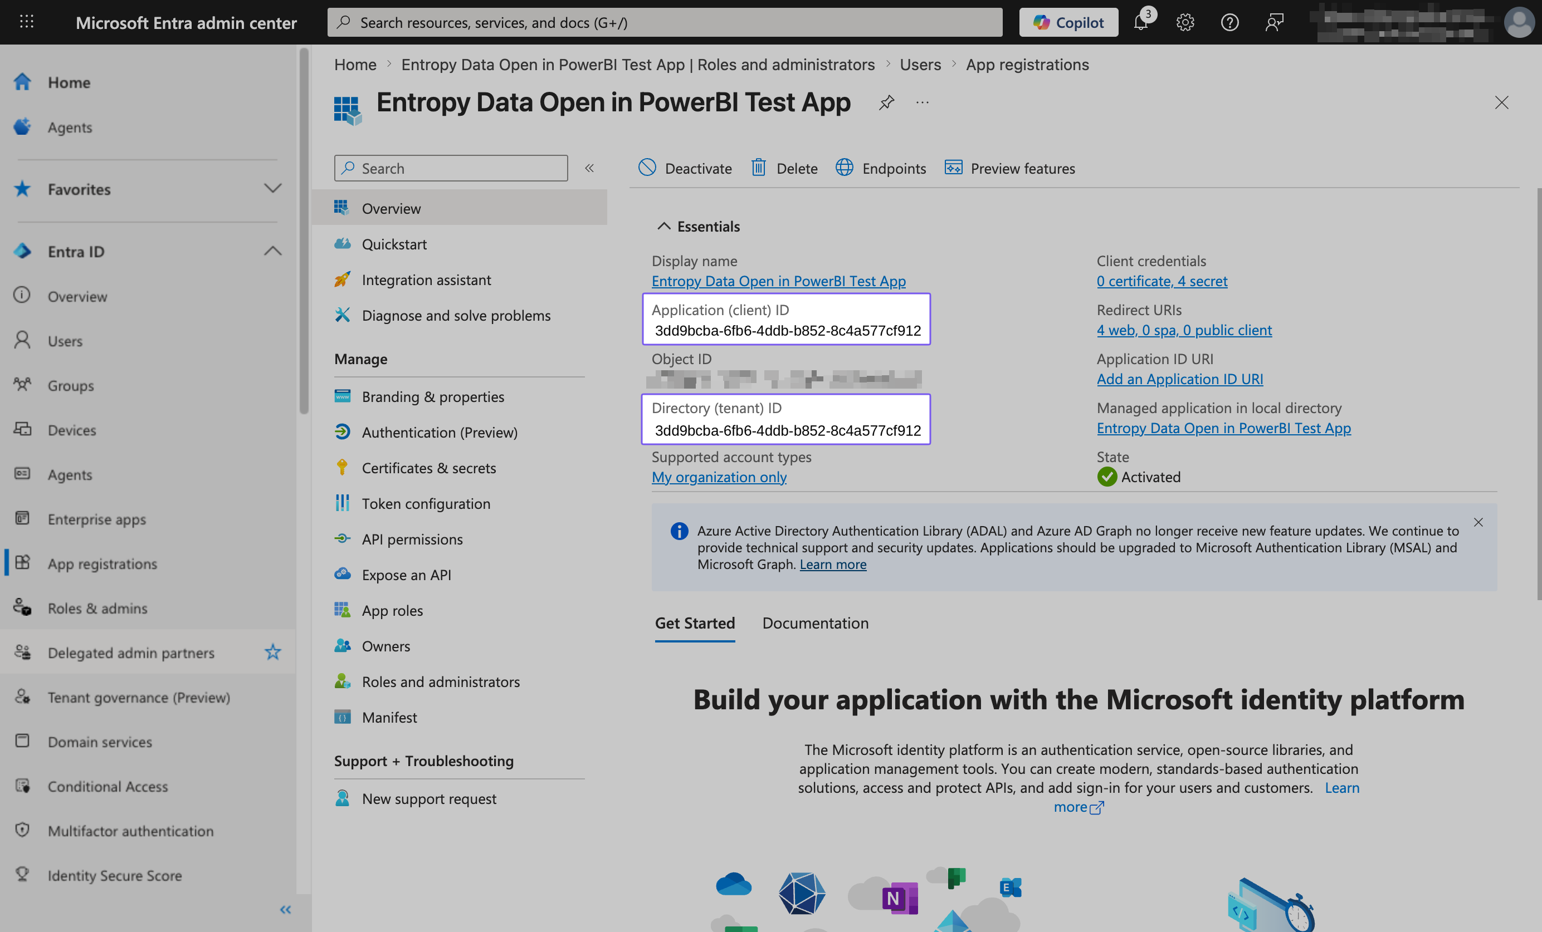The image size is (1542, 932).
Task: Go to Home in left sidebar
Action: click(69, 82)
